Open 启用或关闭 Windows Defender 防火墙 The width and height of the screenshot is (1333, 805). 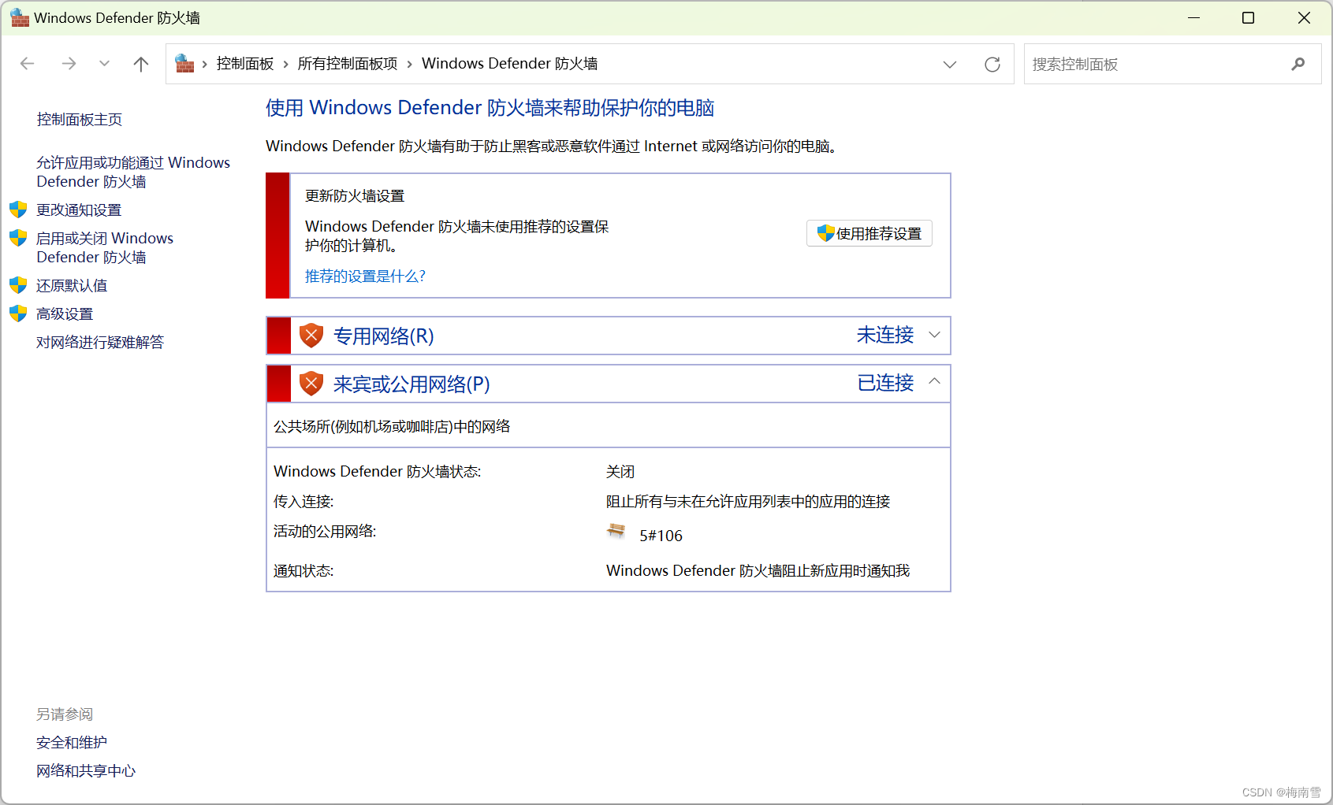105,247
